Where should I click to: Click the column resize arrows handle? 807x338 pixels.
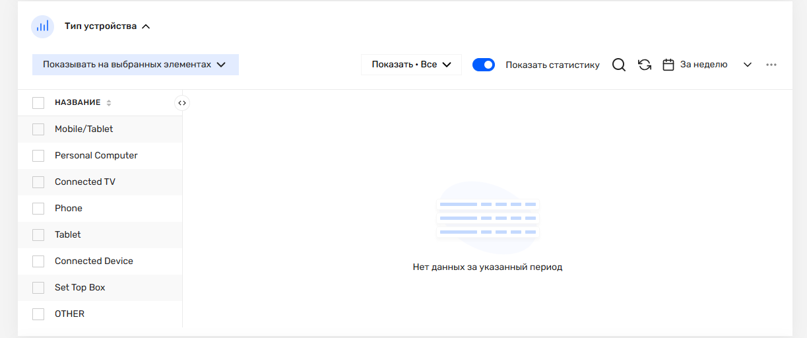click(x=182, y=103)
